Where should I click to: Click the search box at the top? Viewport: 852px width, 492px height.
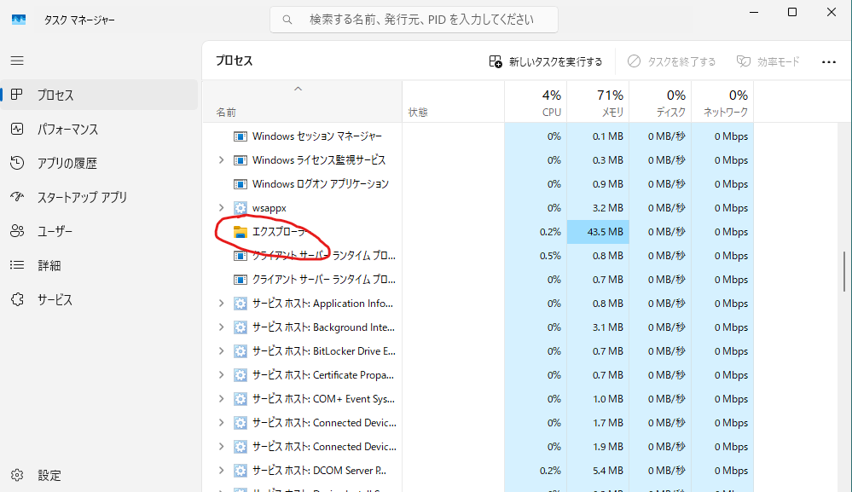pos(414,19)
